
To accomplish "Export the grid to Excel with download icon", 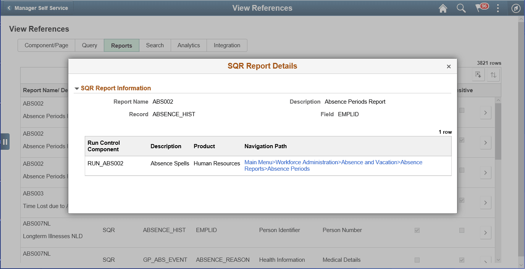I will point(478,75).
